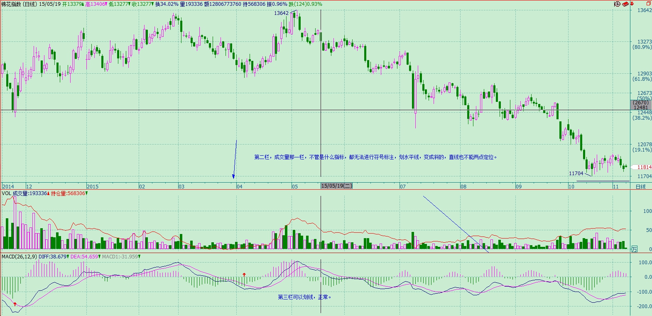This screenshot has width=652, height=316.
Task: Click the 万 unit box in volume panel
Action: 634,249
